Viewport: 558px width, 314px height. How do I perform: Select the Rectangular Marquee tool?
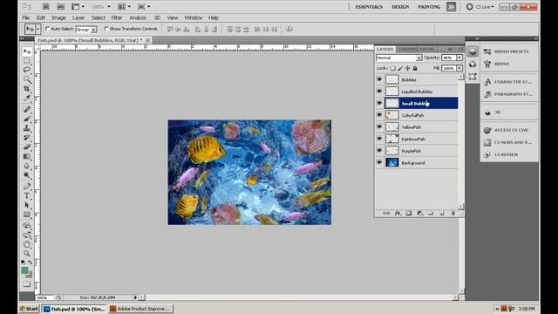(27, 60)
